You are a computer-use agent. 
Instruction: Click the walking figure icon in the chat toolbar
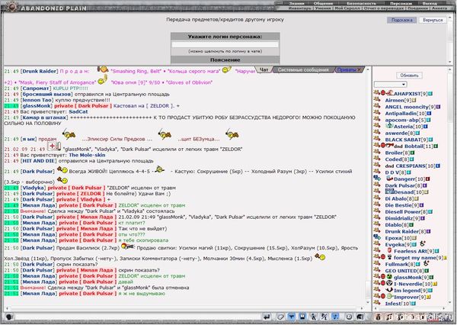(x=313, y=317)
